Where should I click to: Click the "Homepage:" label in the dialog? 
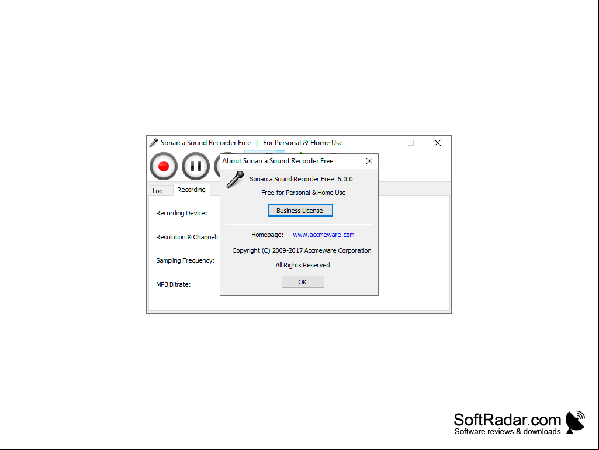[268, 235]
